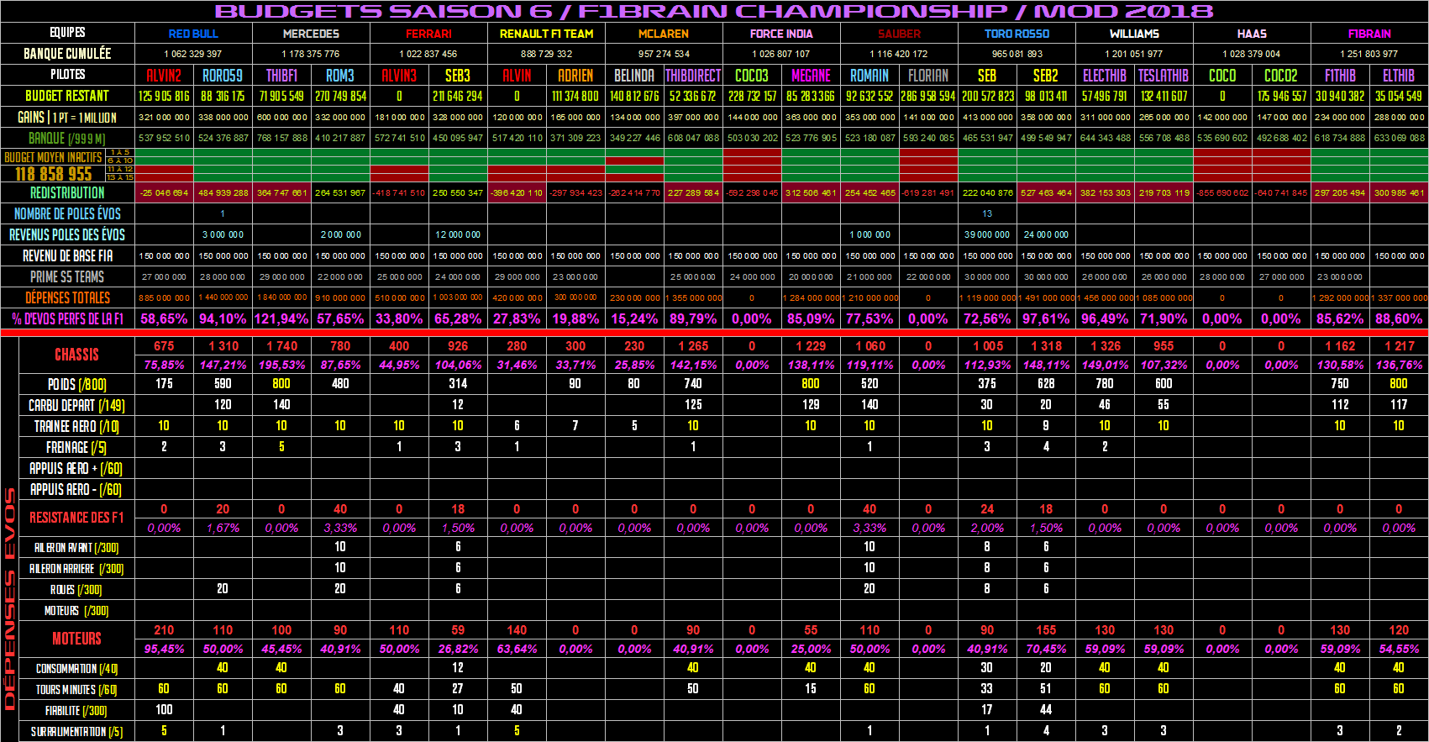Viewport: 1429px width, 742px height.
Task: Select the 118 858 955 average budget value
Action: (54, 174)
